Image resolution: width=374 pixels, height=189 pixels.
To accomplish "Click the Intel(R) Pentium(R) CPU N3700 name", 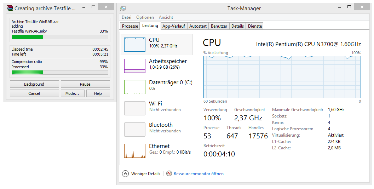I will [309, 44].
